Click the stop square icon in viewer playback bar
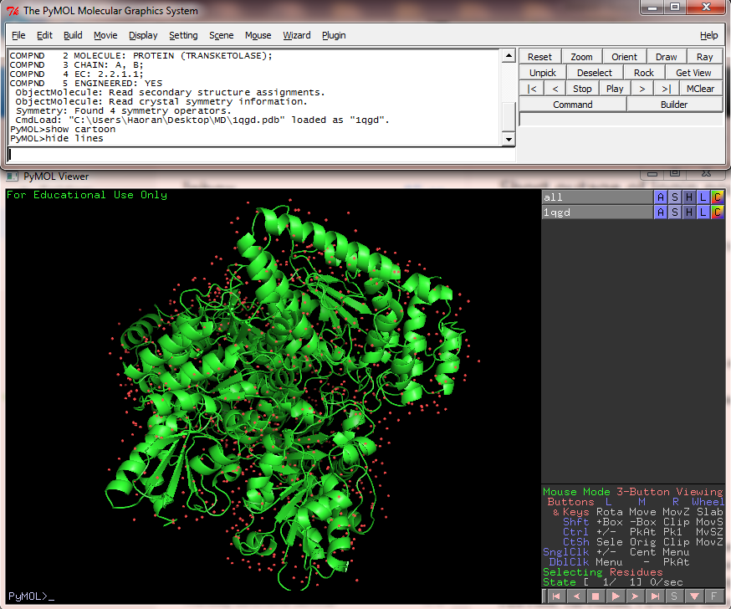This screenshot has width=731, height=609. 596,596
